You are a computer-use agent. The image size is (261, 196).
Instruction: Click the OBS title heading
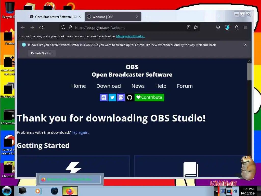click(x=132, y=67)
